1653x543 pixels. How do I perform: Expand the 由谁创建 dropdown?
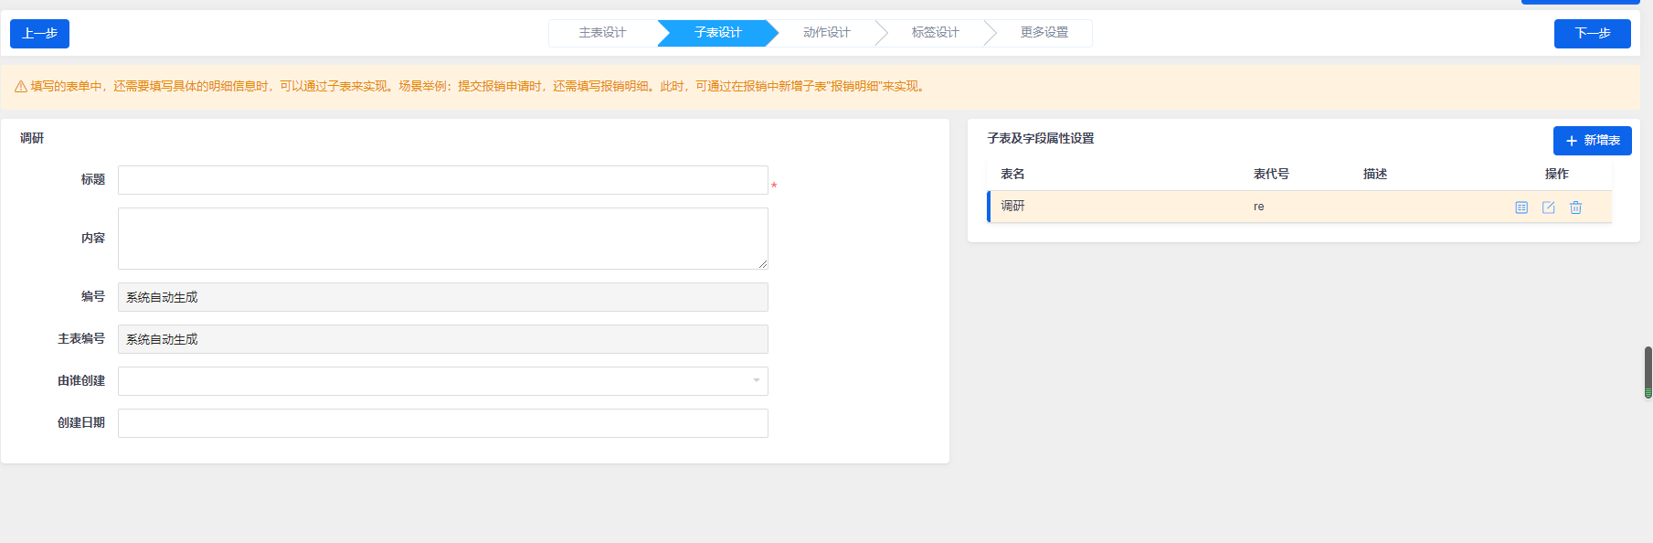pyautogui.click(x=442, y=381)
